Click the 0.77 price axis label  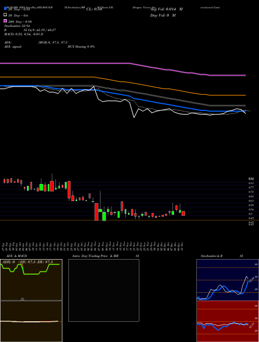(x=251, y=188)
